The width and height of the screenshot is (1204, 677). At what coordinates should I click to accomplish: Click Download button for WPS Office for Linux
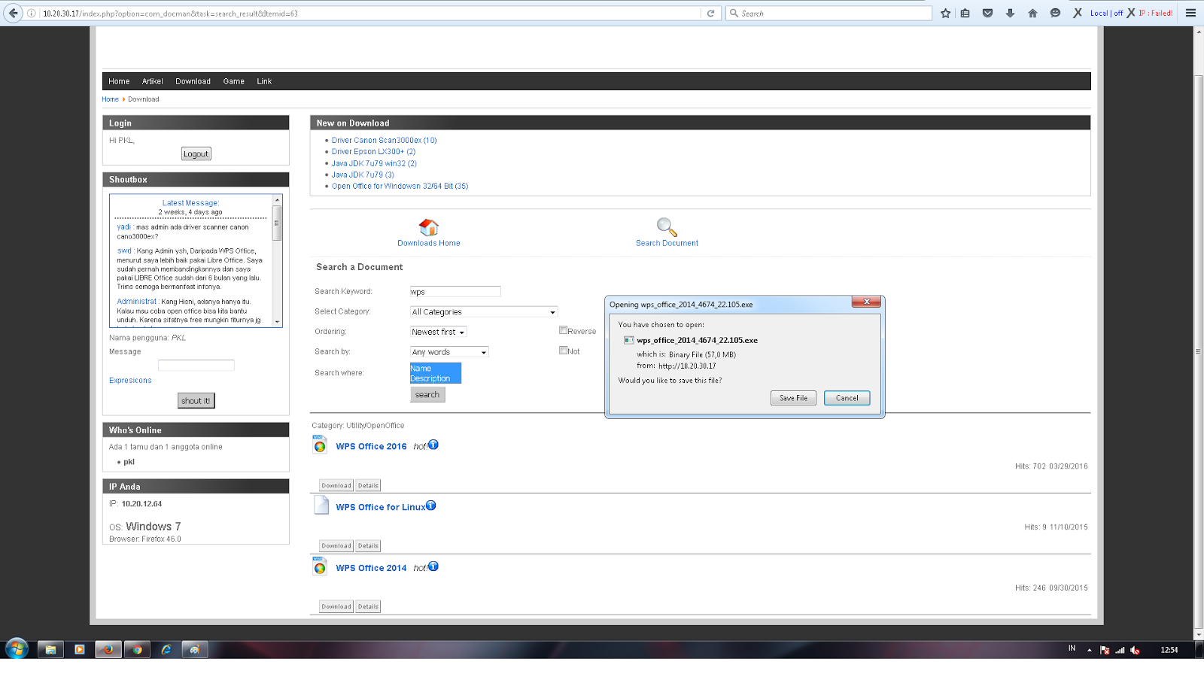(336, 545)
